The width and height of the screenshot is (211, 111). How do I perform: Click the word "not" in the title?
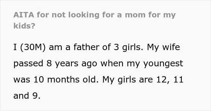pos(58,15)
